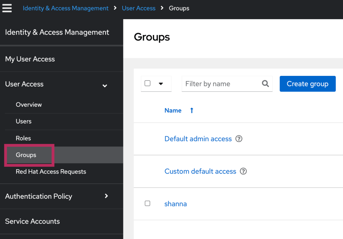Image resolution: width=343 pixels, height=239 pixels.
Task: Click Identity & Access Management breadcrumb
Action: 66,8
